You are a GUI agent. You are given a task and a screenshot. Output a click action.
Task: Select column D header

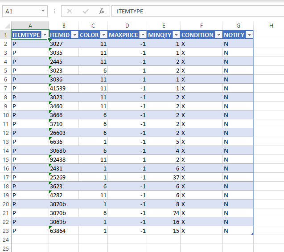point(127,26)
